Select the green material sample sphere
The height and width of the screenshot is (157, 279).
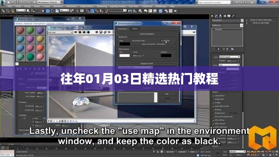pyautogui.click(x=30, y=31)
